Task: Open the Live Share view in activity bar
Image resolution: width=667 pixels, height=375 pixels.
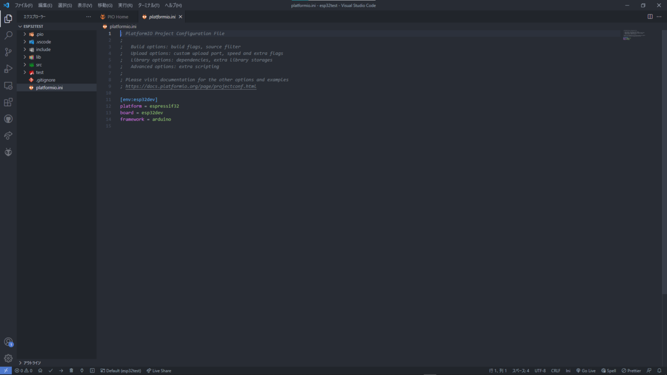Action: pyautogui.click(x=8, y=136)
